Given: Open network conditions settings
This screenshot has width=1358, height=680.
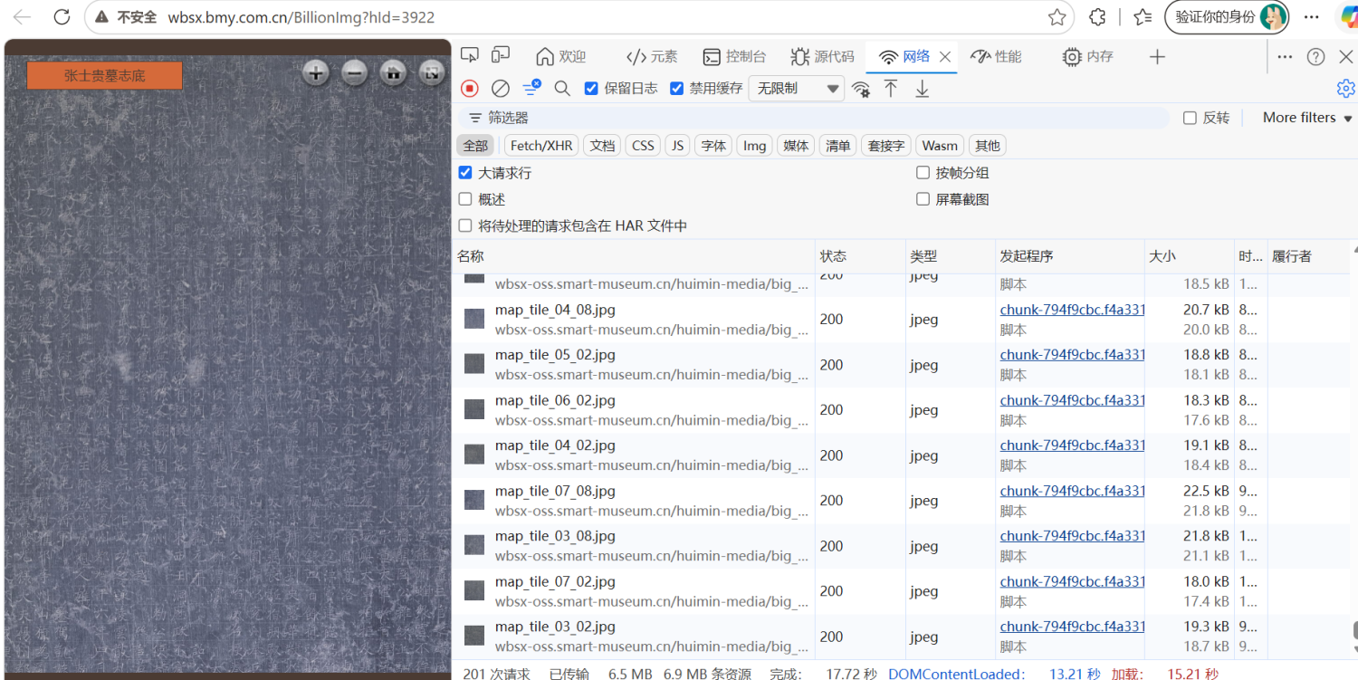Looking at the screenshot, I should click(861, 89).
